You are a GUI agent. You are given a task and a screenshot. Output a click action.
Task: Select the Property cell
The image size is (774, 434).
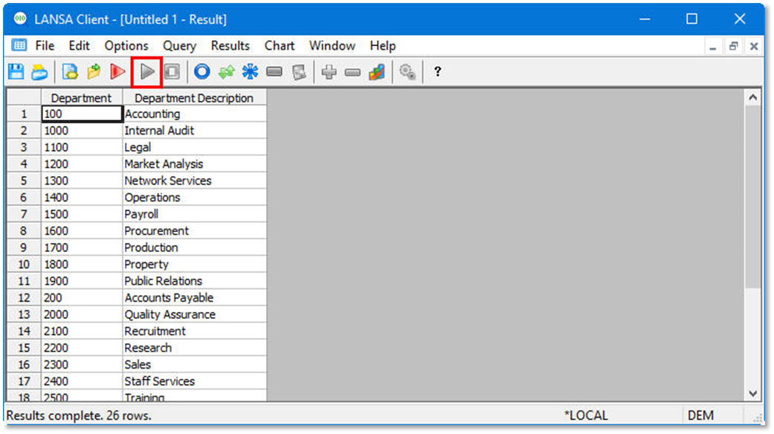[x=194, y=265]
